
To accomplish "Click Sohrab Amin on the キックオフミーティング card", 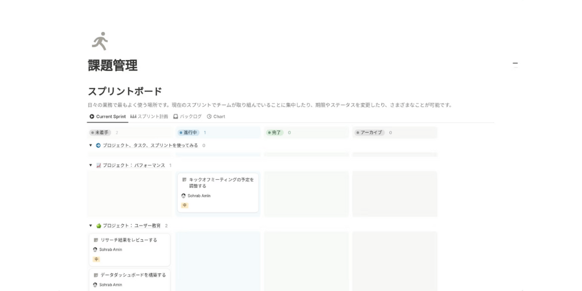I will 196,196.
